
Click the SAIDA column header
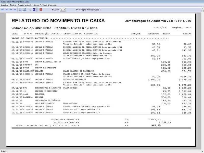167,34
